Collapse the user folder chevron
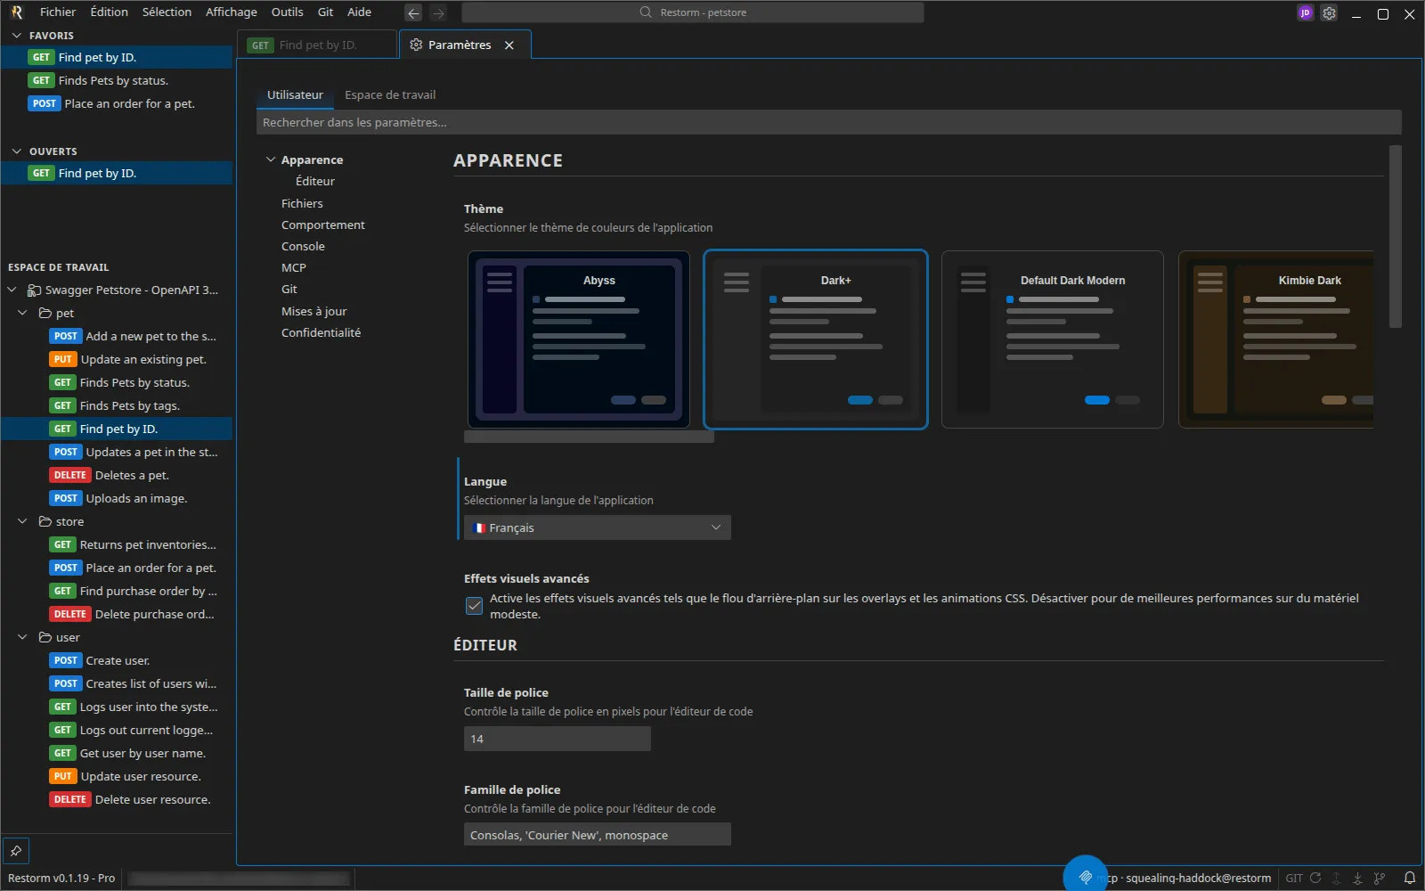This screenshot has height=891, width=1425. (x=23, y=638)
